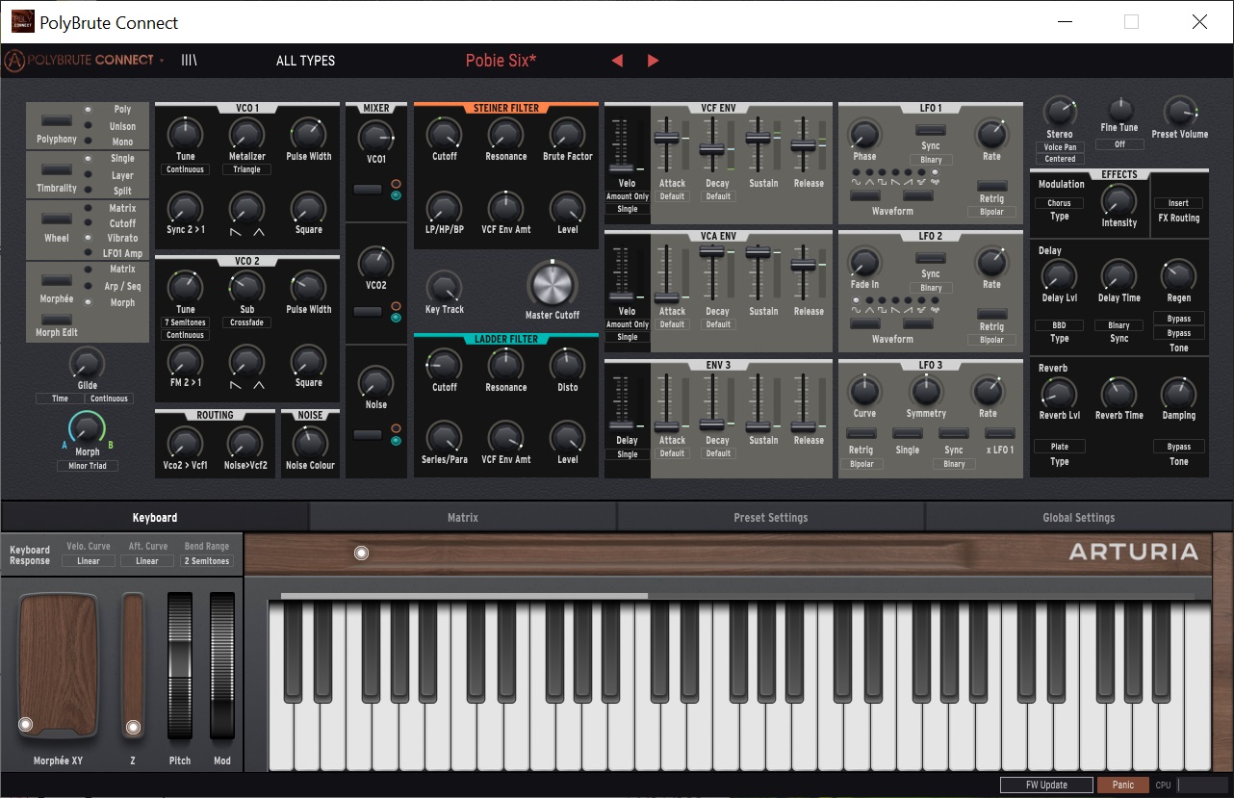
Task: Open the Delay Type selector showing BBD
Action: 1059,325
